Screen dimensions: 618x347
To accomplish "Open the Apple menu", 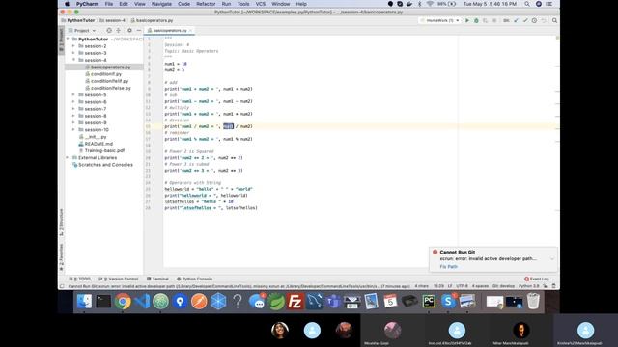I will 67,4.
